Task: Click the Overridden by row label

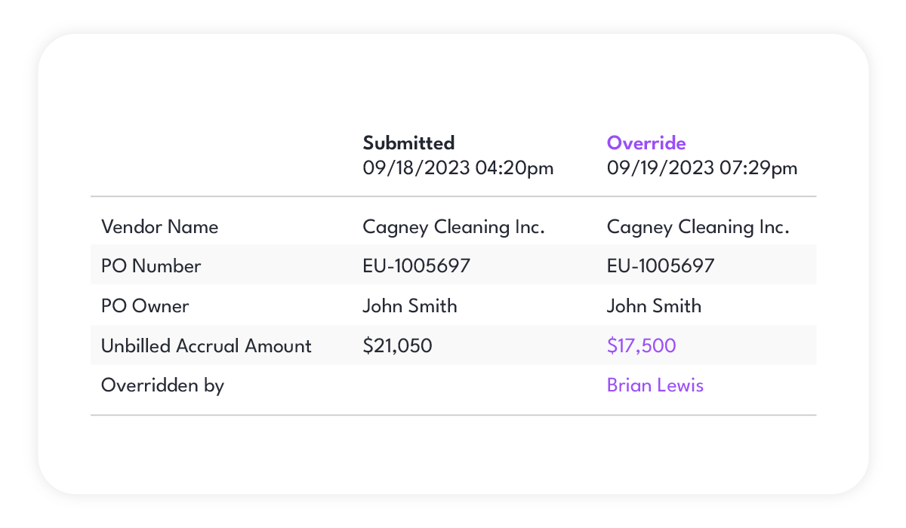Action: pos(162,385)
